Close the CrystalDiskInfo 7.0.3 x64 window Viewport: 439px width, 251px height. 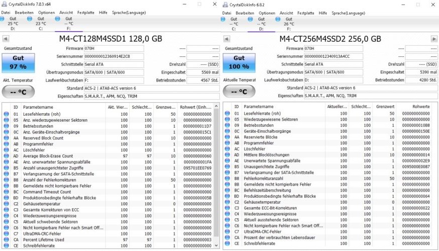click(214, 4)
